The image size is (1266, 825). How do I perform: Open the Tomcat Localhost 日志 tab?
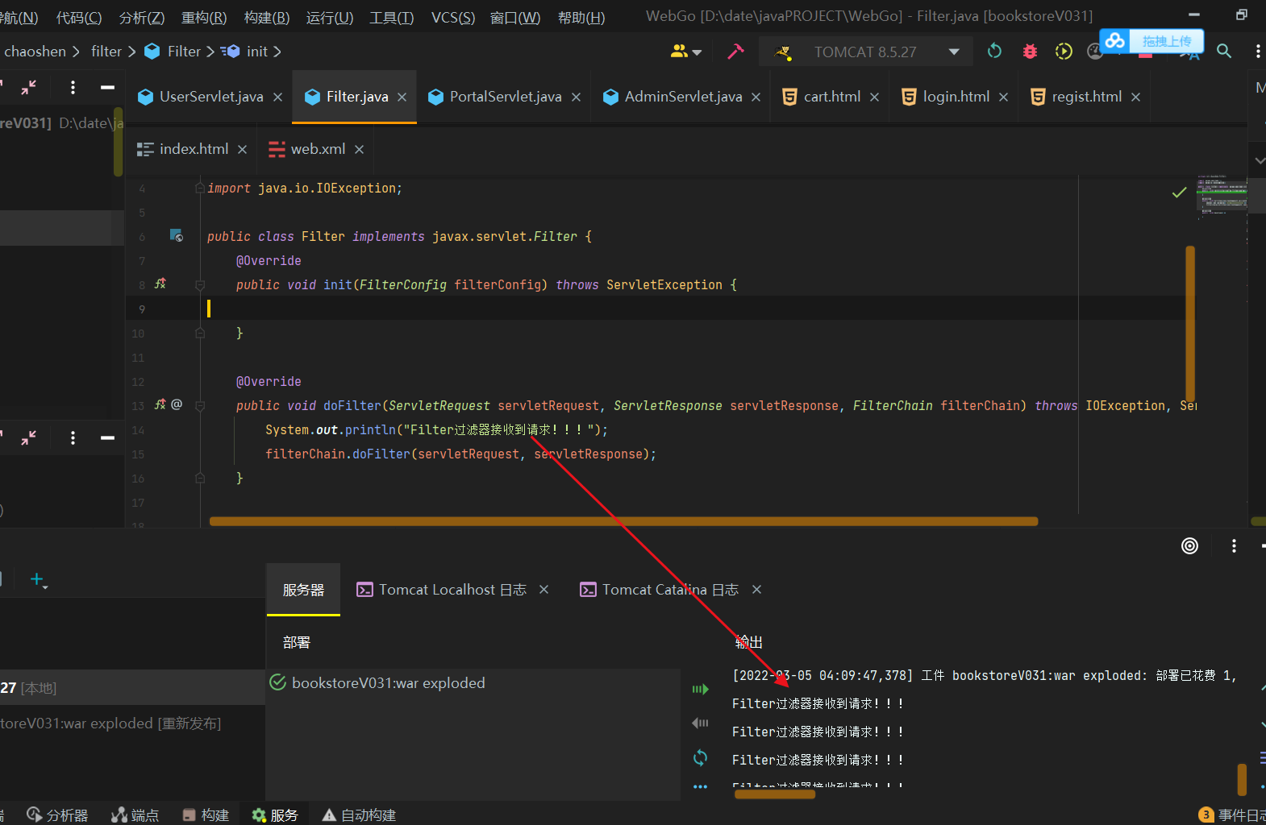(x=441, y=590)
